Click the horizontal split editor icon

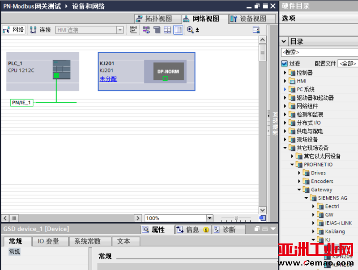pyautogui.click(x=167, y=30)
